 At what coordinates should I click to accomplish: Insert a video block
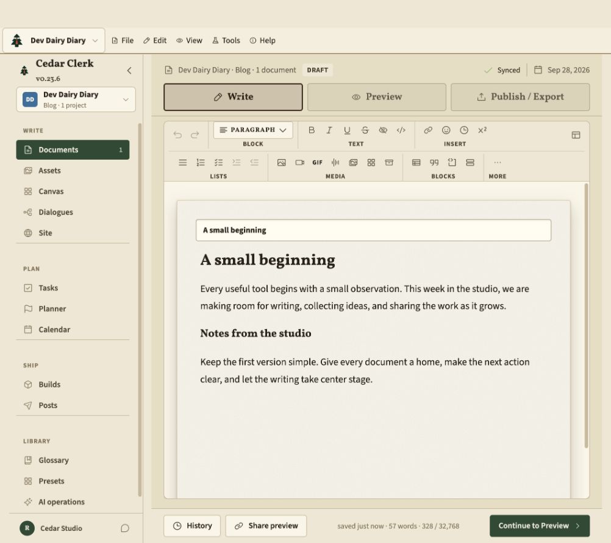299,163
